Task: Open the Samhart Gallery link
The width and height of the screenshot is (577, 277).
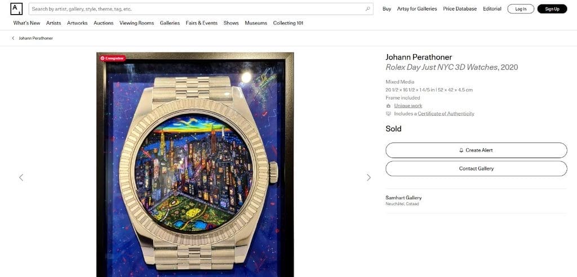Action: tap(403, 198)
